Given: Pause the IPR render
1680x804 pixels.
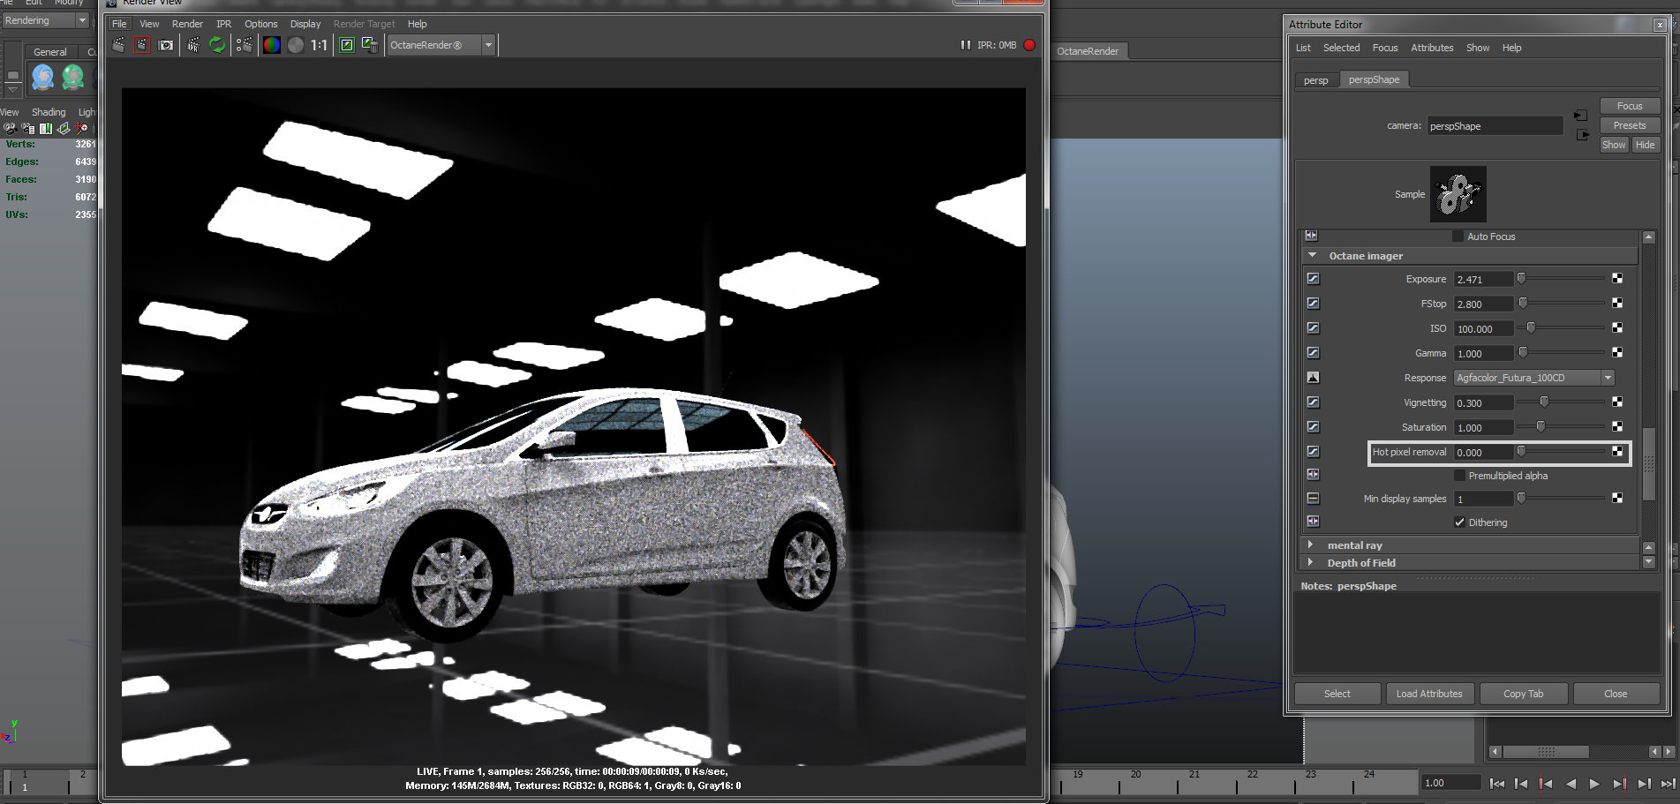Looking at the screenshot, I should [x=966, y=45].
